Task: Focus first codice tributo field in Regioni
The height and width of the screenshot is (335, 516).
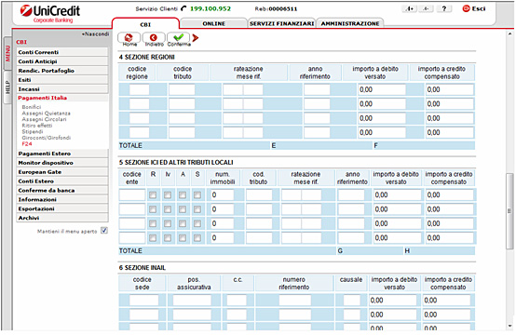Action: point(182,89)
